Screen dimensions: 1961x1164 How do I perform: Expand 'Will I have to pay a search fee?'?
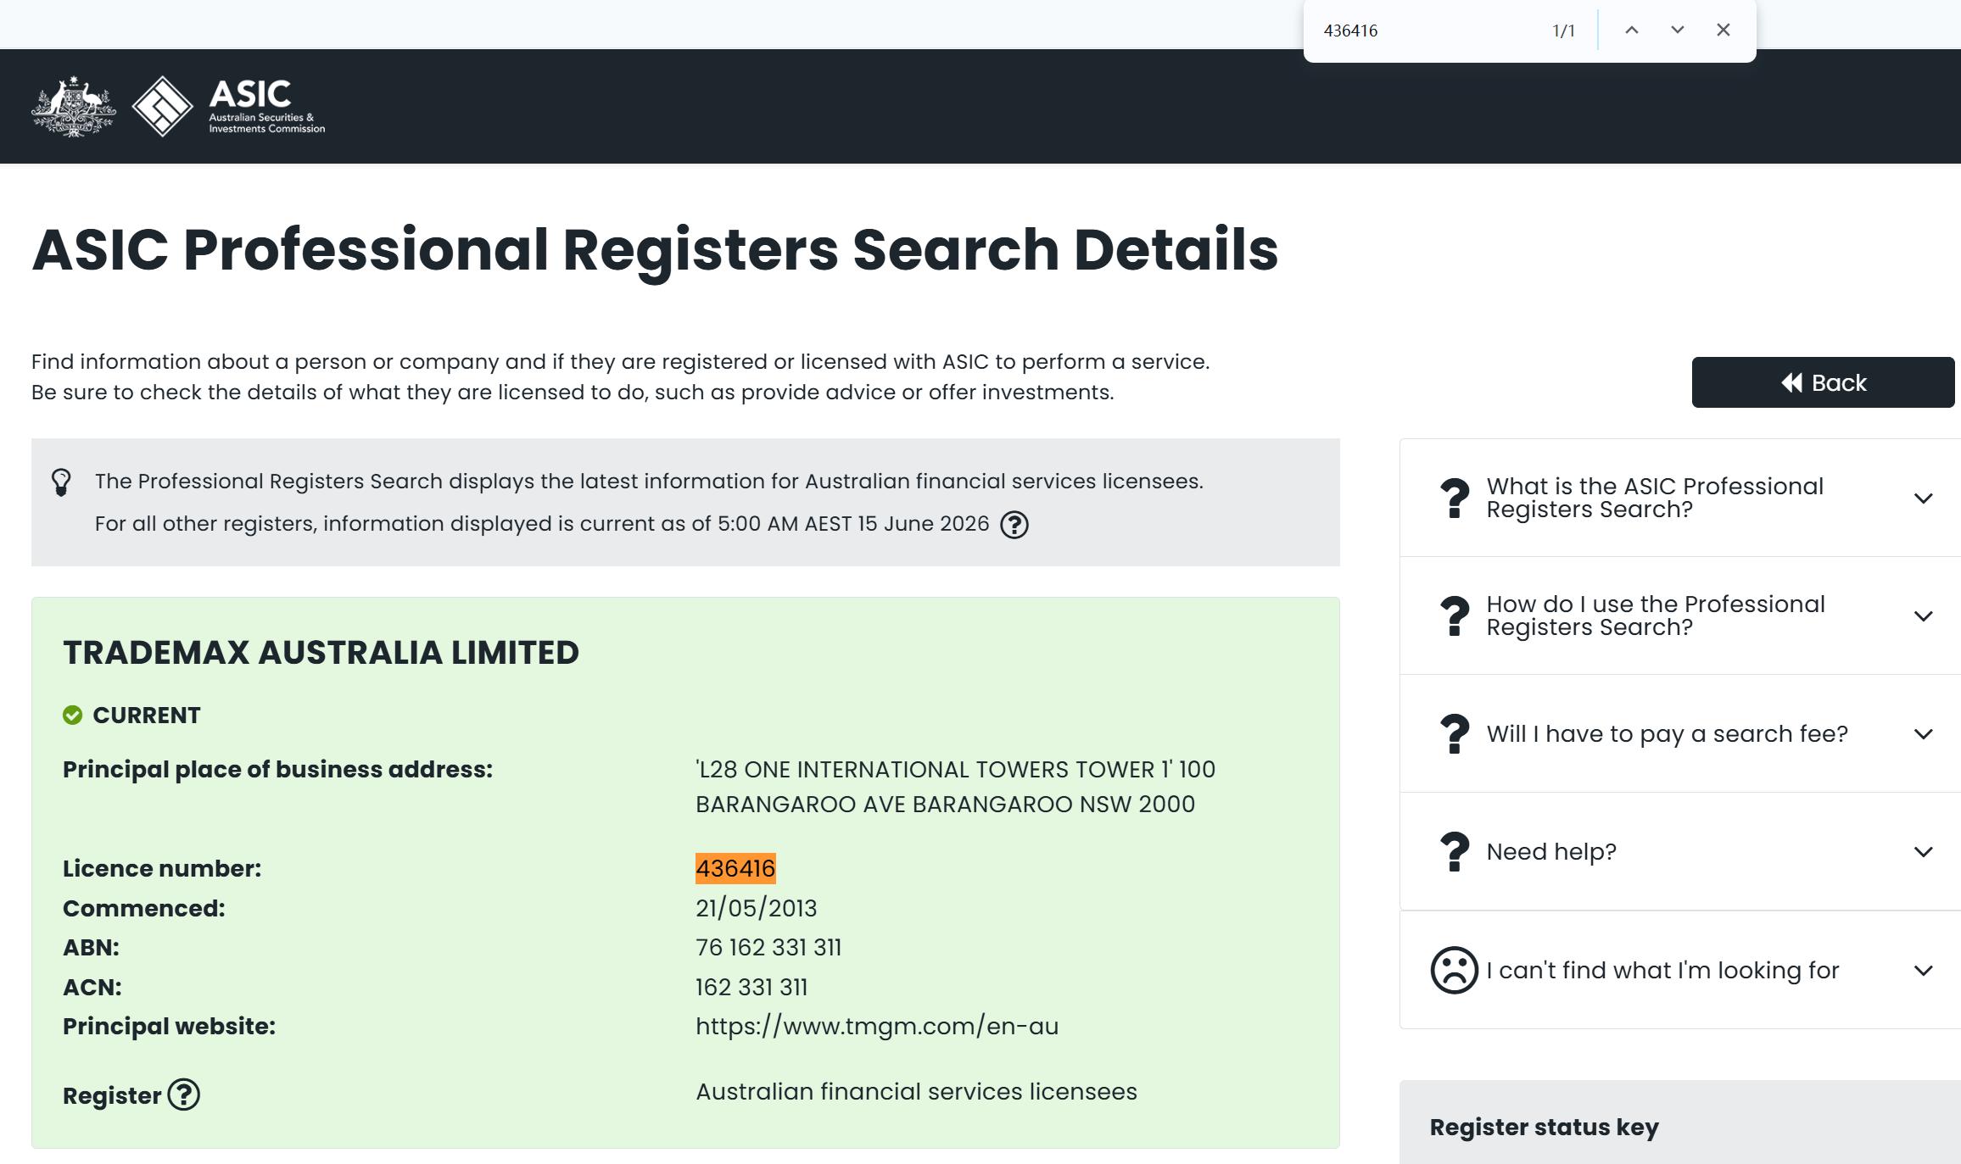point(1924,734)
